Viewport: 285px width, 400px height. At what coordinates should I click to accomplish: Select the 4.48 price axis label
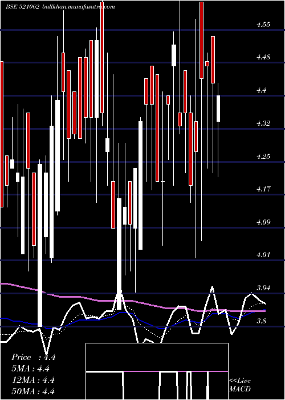pyautogui.click(x=263, y=57)
